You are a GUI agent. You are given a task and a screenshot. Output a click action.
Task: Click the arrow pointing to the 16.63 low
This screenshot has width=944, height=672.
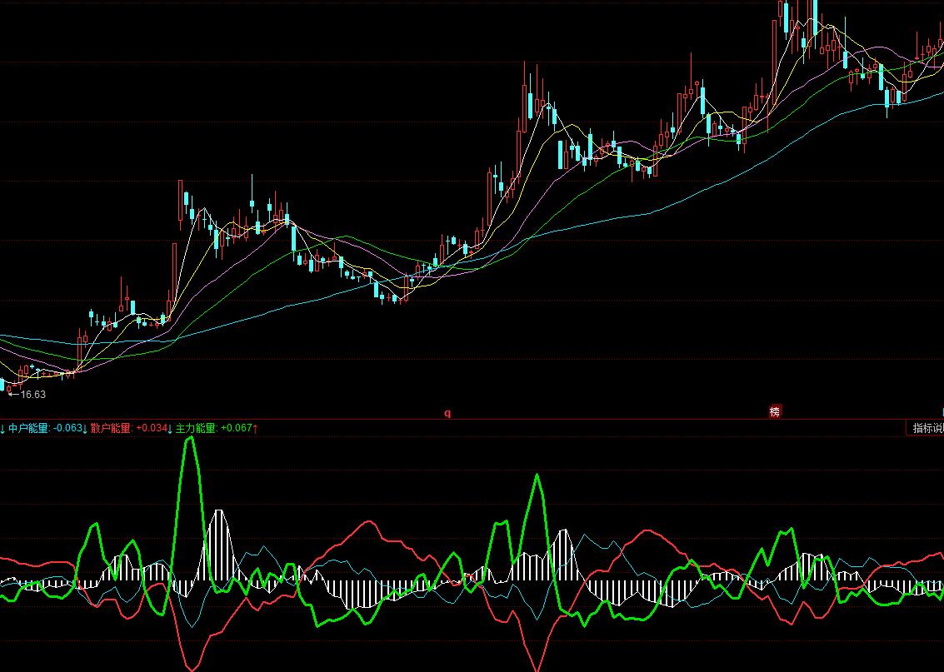coord(12,395)
